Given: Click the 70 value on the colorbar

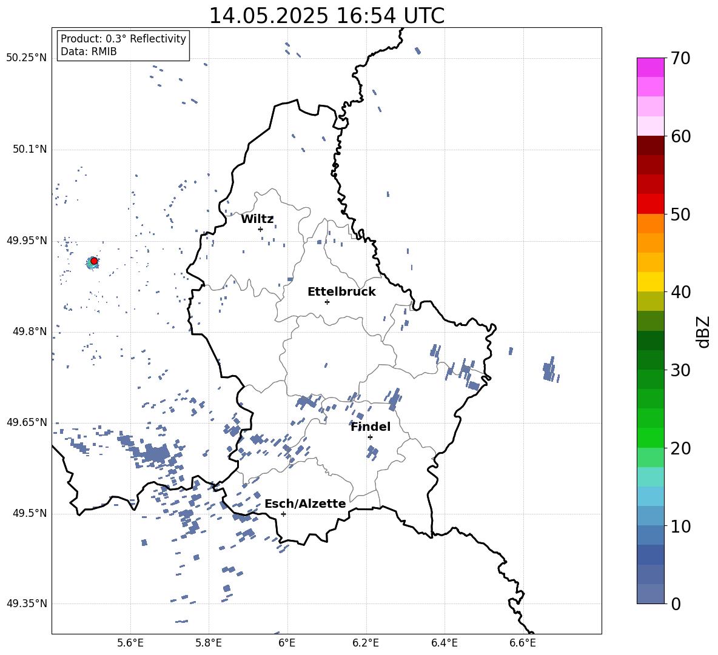Looking at the screenshot, I should (680, 58).
